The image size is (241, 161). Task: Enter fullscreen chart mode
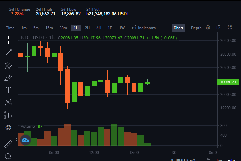point(230,27)
